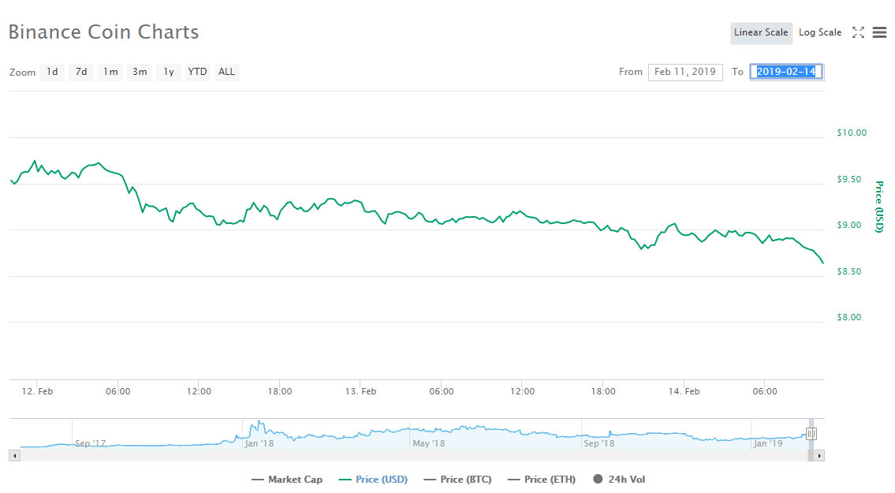Toggle Price (ETH) series in legend
Viewport: 895px width, 493px height.
coord(542,480)
